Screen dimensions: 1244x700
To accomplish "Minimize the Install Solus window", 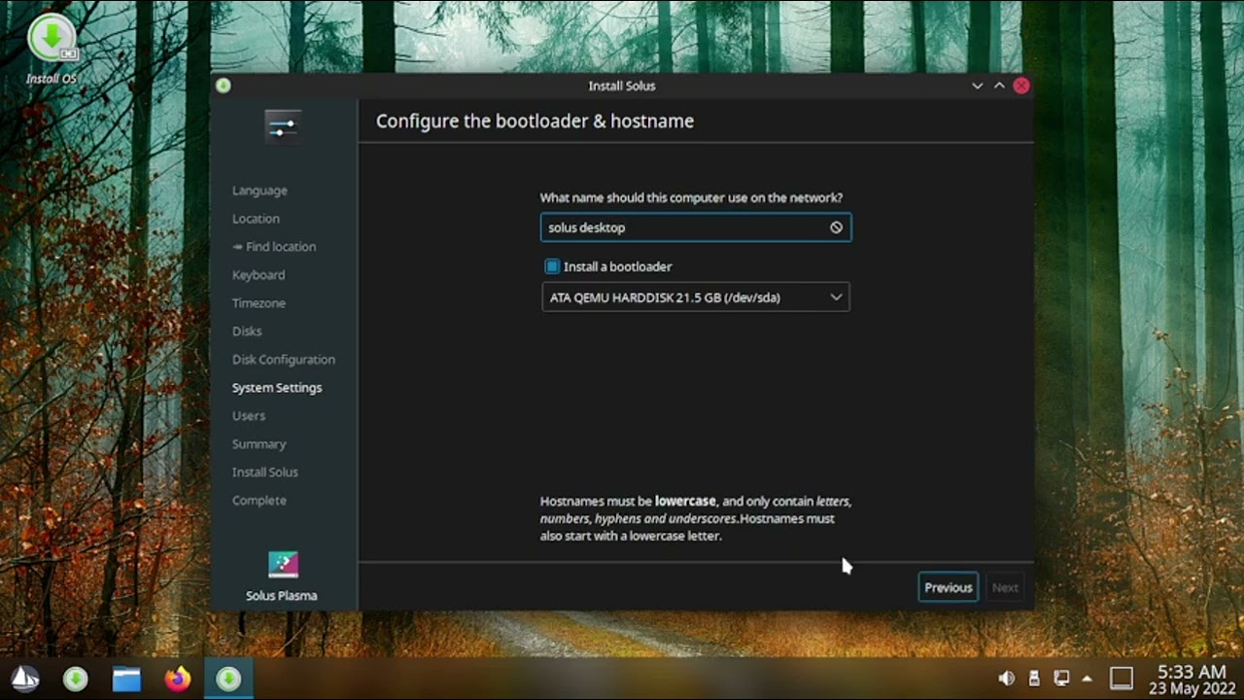I will pos(978,86).
